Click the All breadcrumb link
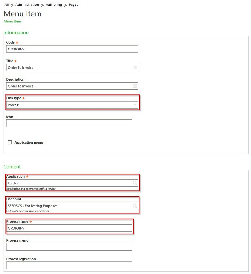 6,4
